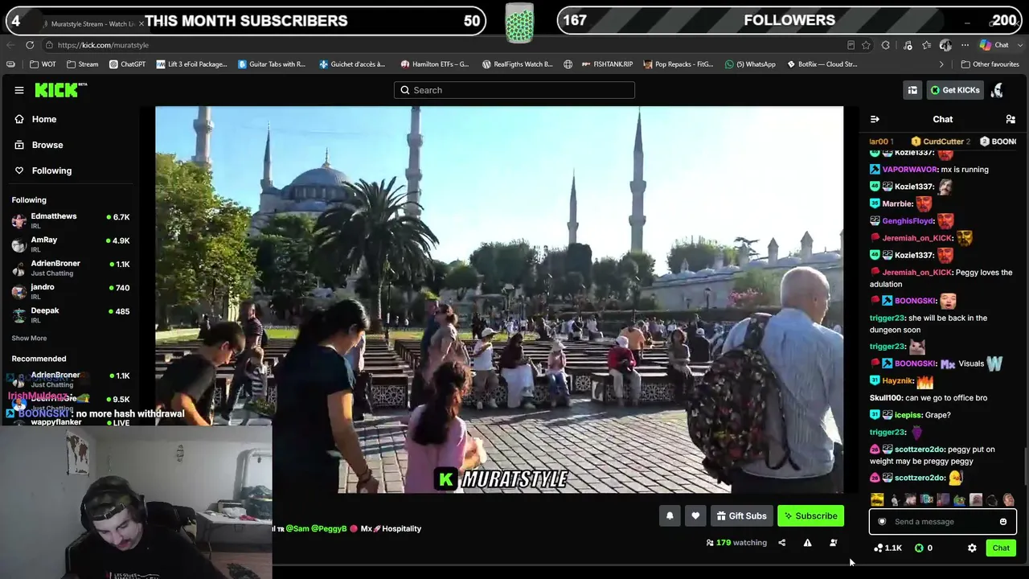This screenshot has width=1029, height=579.
Task: Open the viewer list icon under video
Action: pyautogui.click(x=833, y=543)
